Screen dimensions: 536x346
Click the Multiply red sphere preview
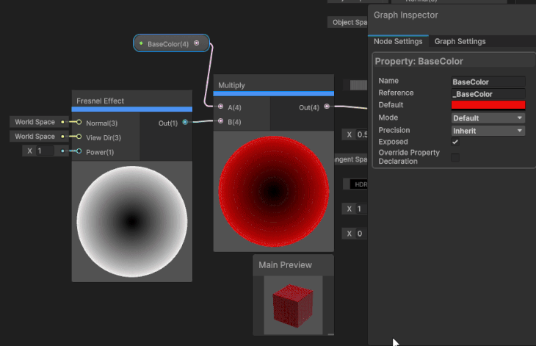(273, 192)
